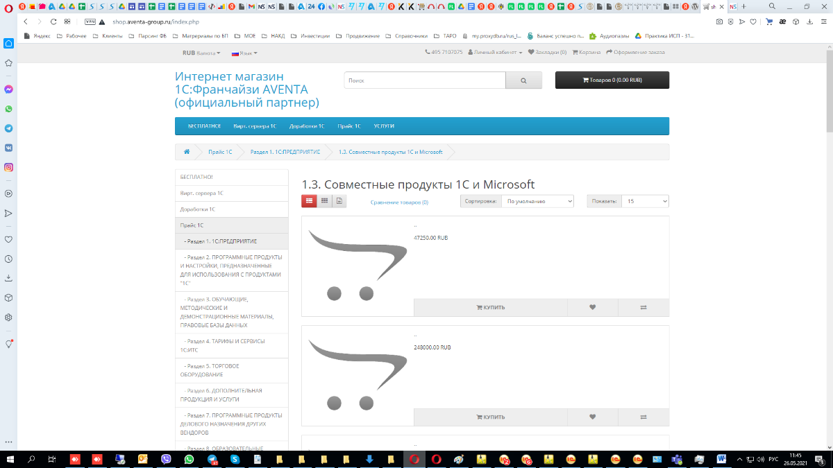Add 248000.00 RUB product to wishlist
Viewport: 833px width, 468px height.
tap(592, 417)
